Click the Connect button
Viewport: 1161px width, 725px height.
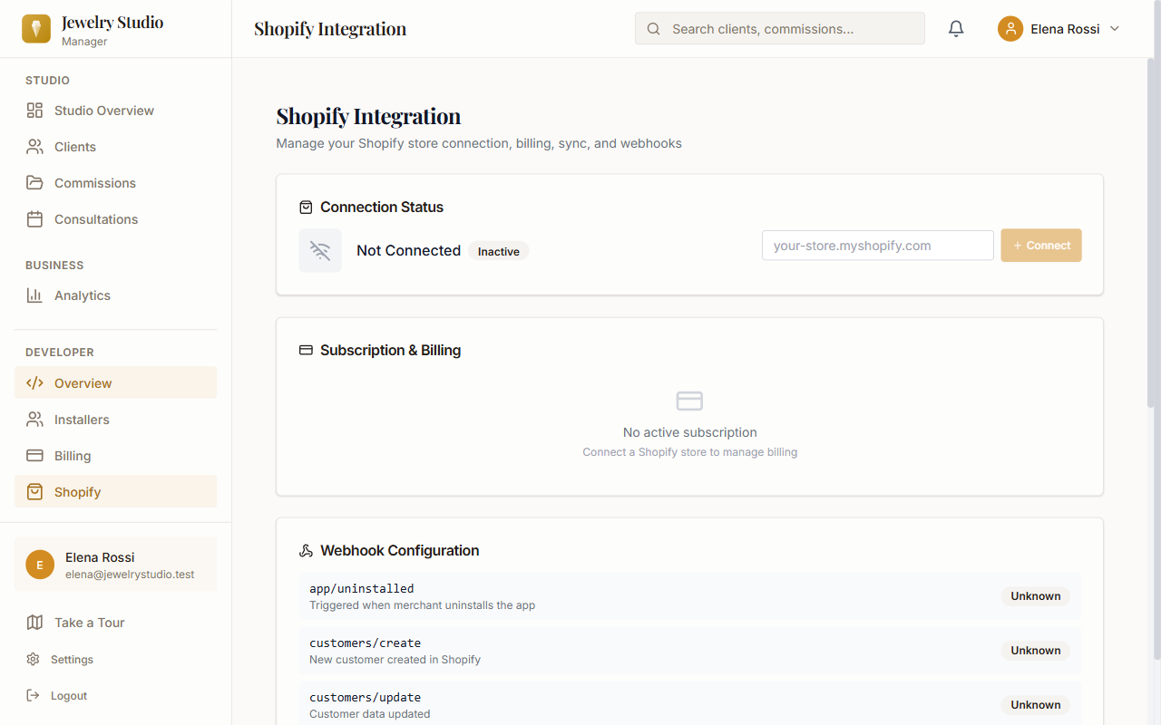click(x=1040, y=245)
